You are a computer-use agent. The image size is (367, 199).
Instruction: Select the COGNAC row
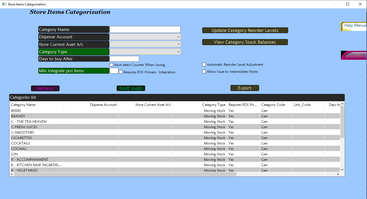175,149
